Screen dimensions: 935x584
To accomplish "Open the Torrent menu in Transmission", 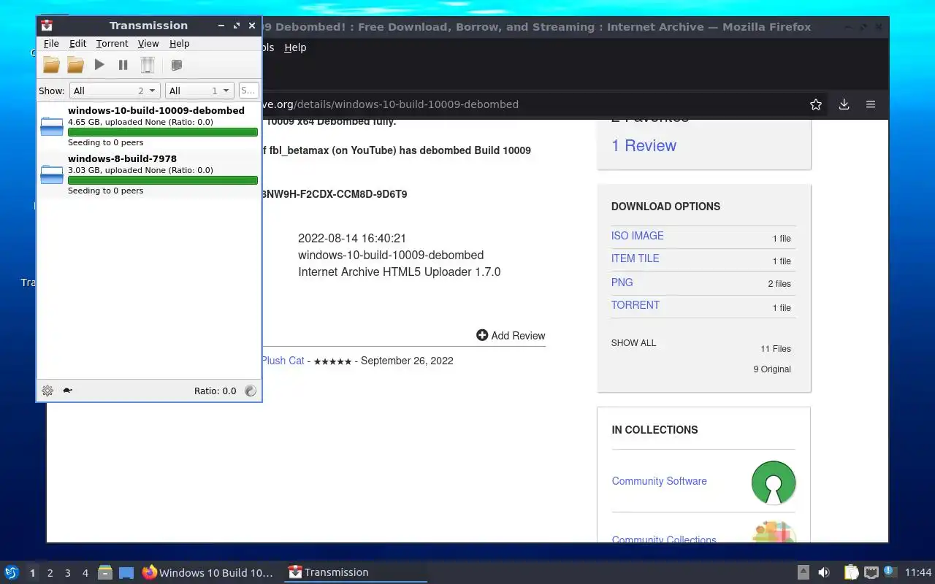I will pyautogui.click(x=112, y=44).
